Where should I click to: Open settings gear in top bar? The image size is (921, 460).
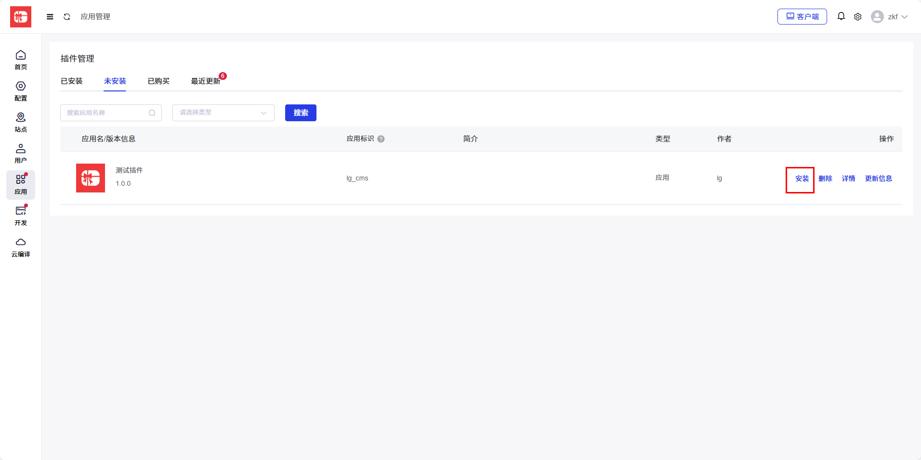tap(857, 17)
